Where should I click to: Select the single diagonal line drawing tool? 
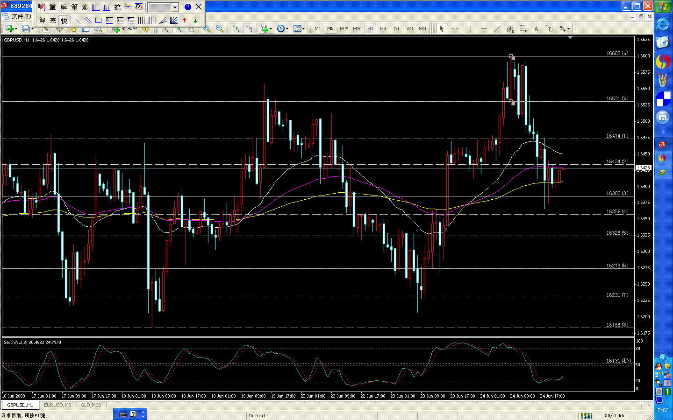77,21
